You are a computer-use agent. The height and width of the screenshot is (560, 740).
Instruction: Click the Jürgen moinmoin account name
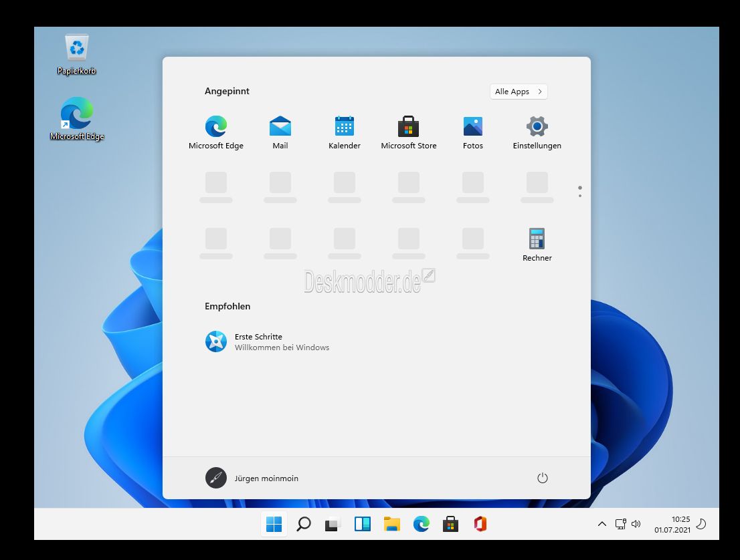pyautogui.click(x=267, y=478)
